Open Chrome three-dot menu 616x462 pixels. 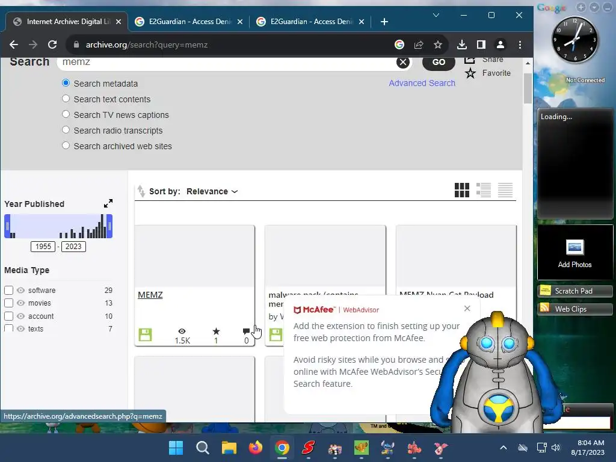[x=520, y=45]
